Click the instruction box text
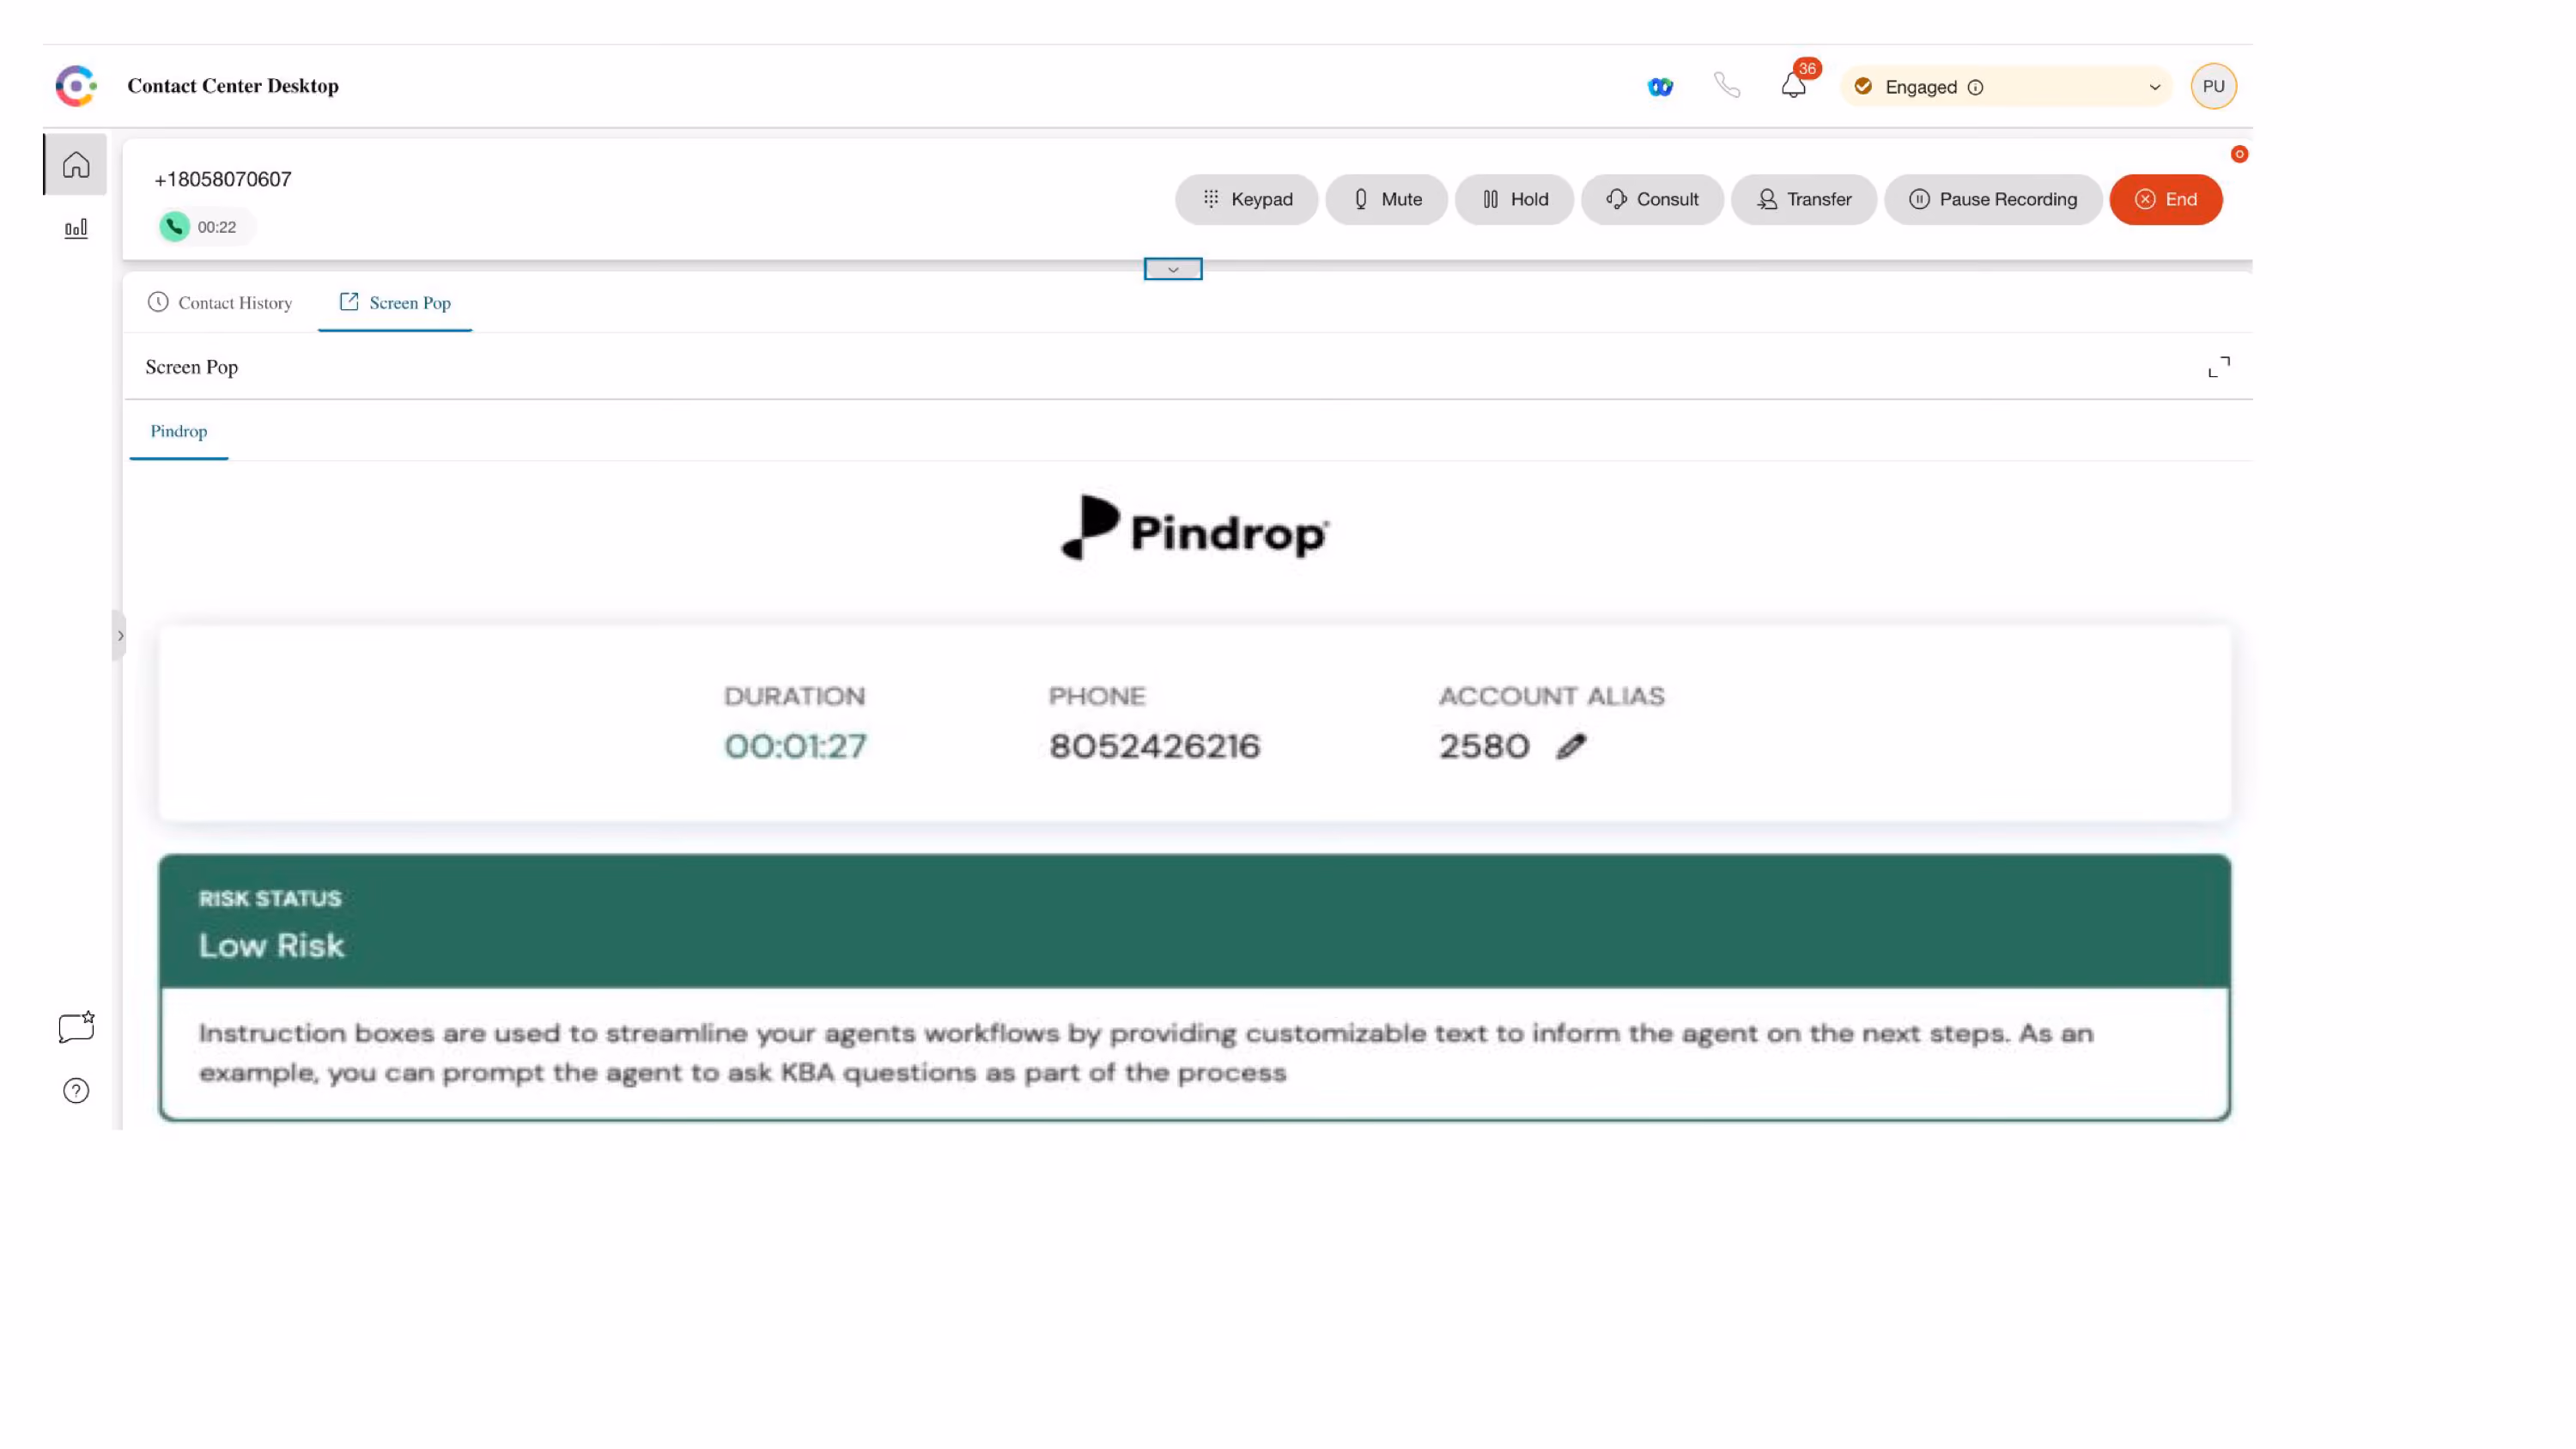2576x1449 pixels. [1146, 1053]
